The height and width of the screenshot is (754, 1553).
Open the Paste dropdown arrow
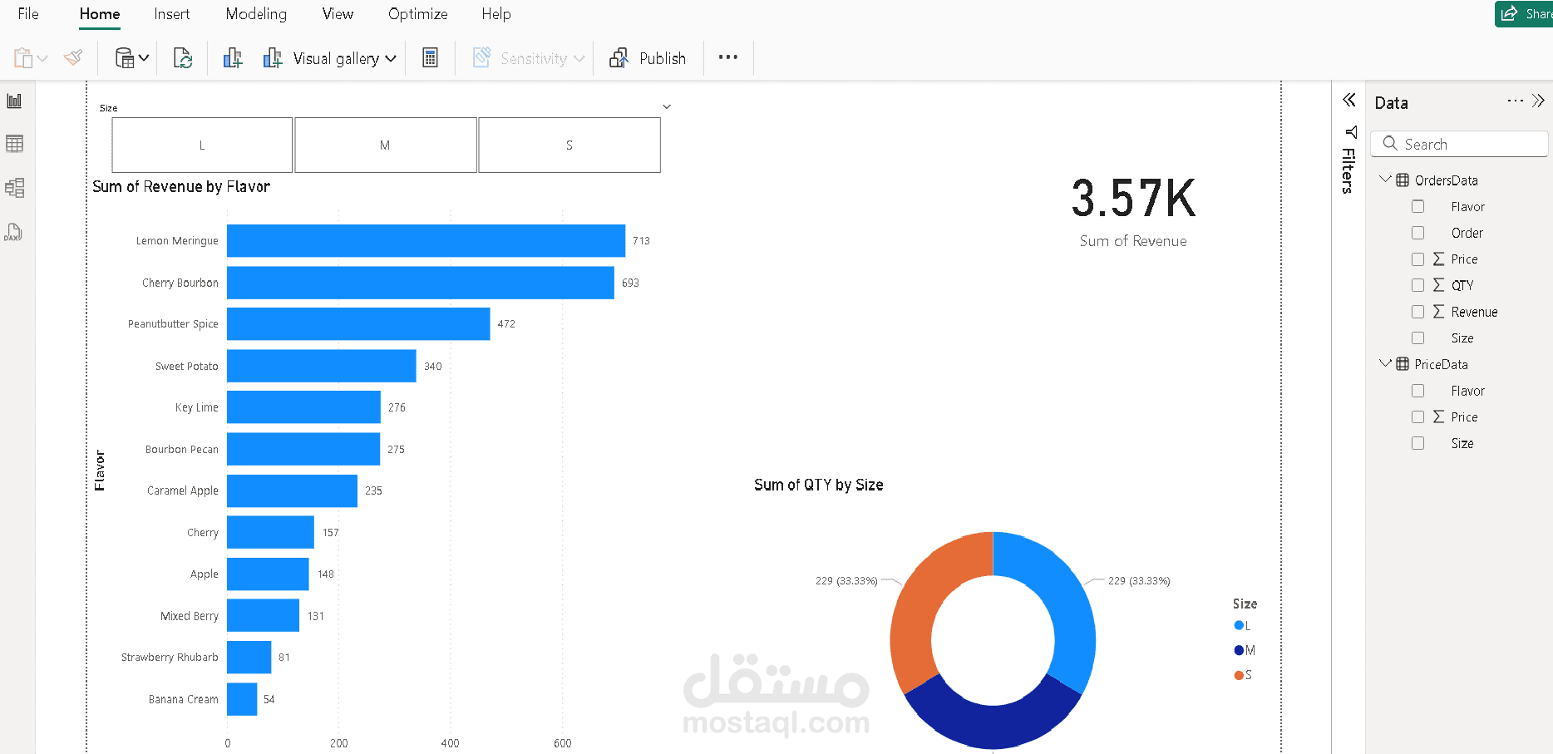[42, 58]
